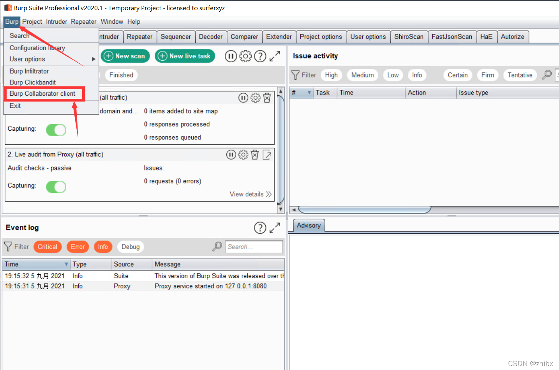Open the ShiroScan extension tab
Screen dimensions: 559x370
point(409,37)
